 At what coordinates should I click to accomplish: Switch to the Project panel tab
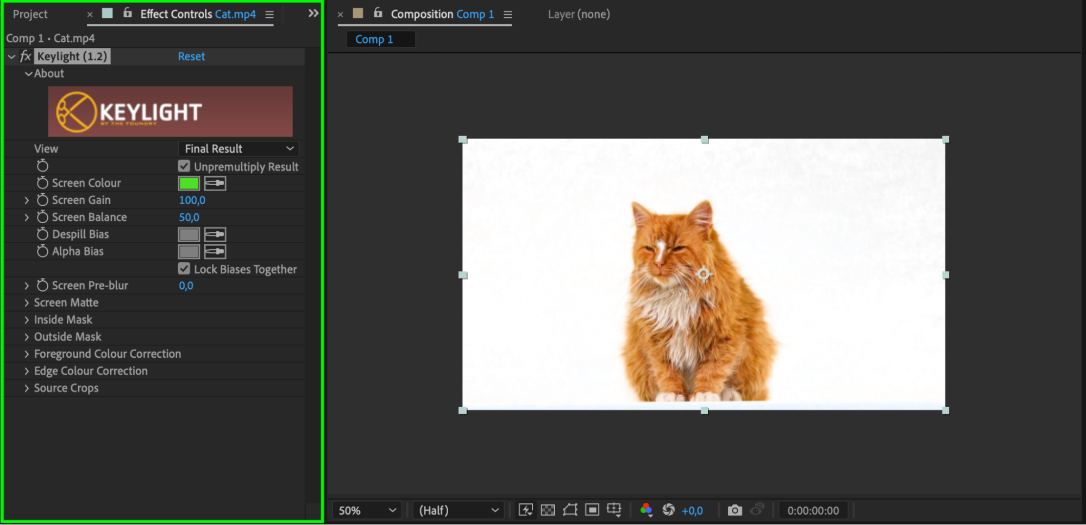[30, 14]
